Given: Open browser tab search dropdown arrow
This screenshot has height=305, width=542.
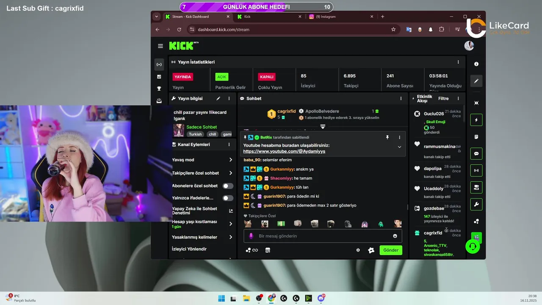Looking at the screenshot, I should [x=157, y=17].
